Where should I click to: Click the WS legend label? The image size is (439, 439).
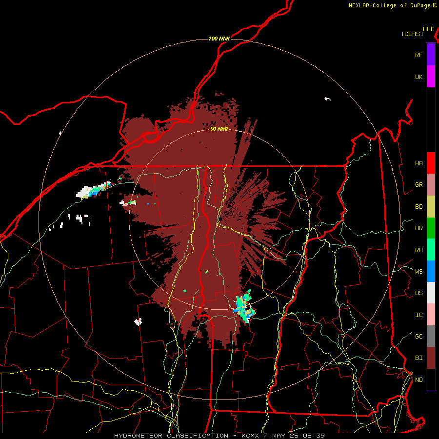[419, 271]
